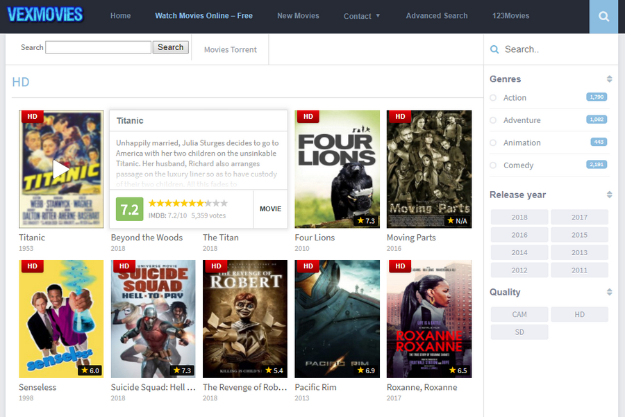Choose SD quality filter
The width and height of the screenshot is (625, 417).
(519, 332)
